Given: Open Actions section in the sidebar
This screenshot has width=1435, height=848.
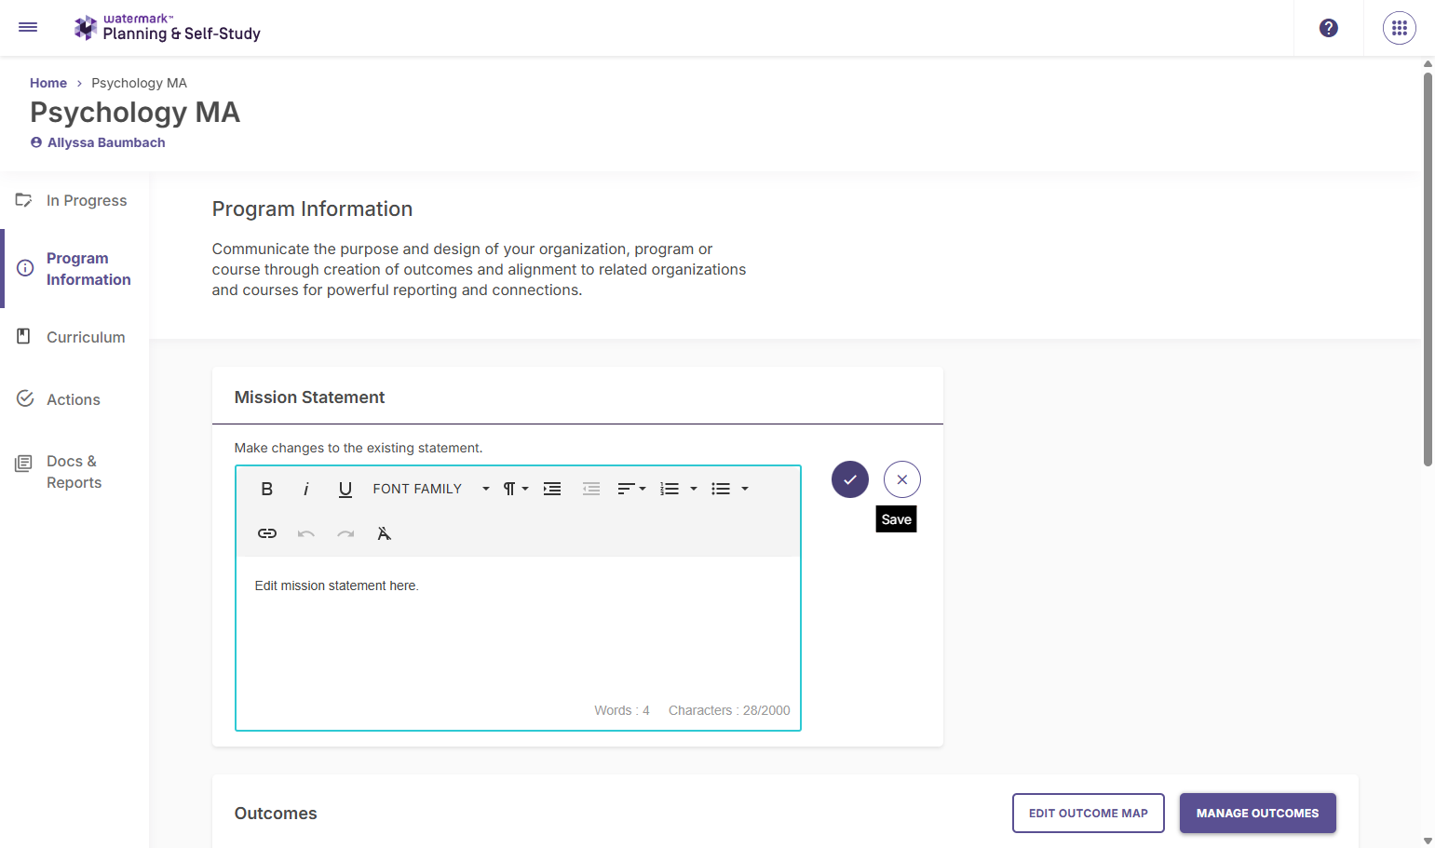Looking at the screenshot, I should (x=74, y=399).
